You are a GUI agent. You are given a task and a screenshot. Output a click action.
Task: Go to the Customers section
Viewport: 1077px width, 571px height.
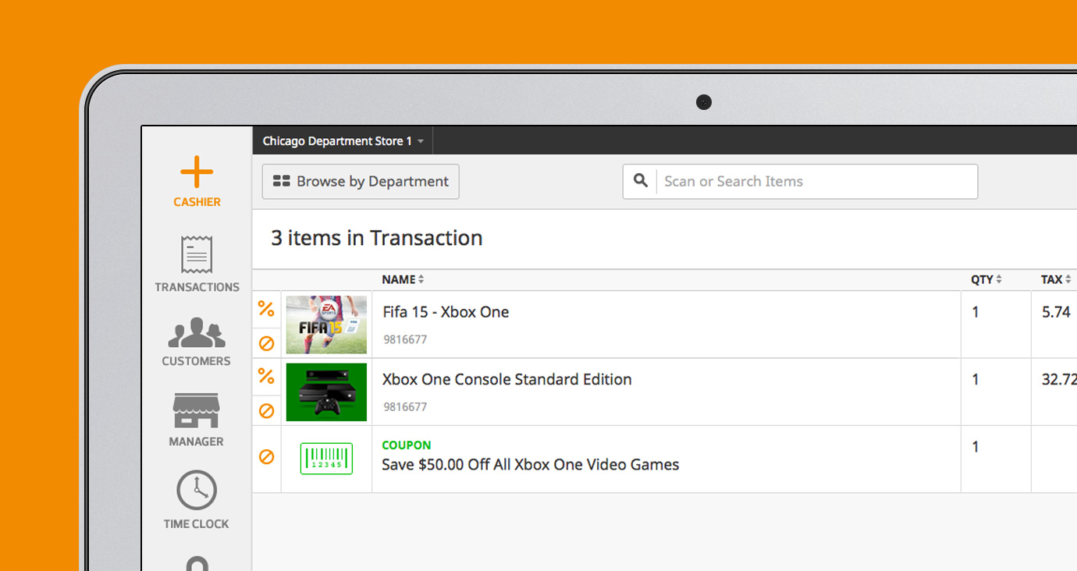point(197,341)
